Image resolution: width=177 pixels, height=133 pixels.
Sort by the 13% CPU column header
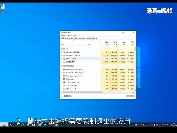click(x=105, y=43)
